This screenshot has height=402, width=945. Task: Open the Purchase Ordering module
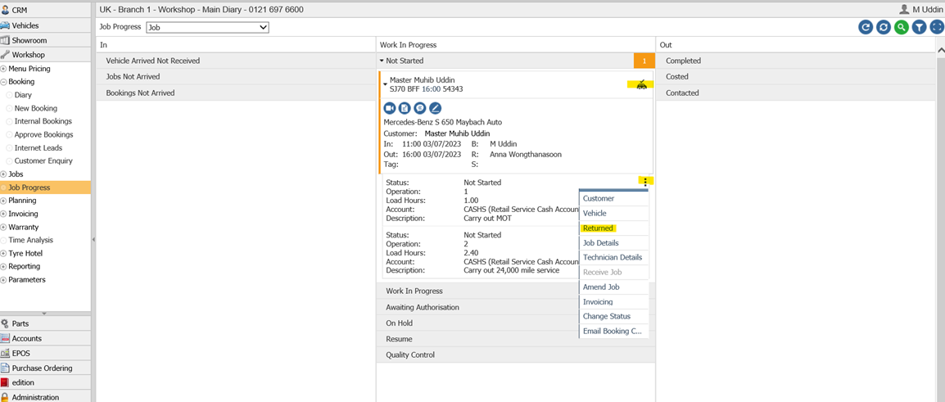coord(46,368)
